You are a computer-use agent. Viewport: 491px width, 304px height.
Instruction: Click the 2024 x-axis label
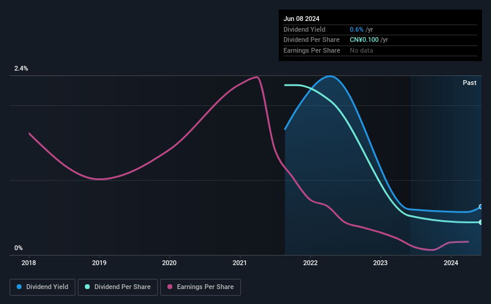click(x=451, y=263)
